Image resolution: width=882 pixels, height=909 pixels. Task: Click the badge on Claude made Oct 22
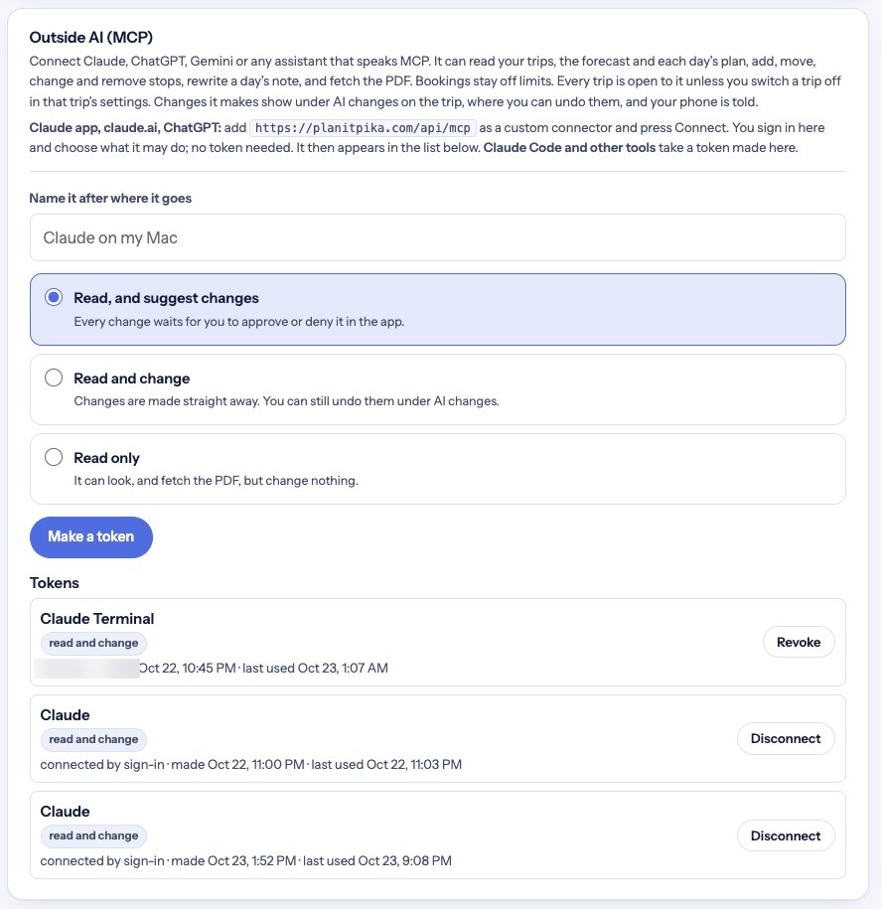(x=93, y=739)
